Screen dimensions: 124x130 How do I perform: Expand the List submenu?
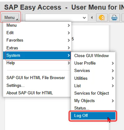(x=93, y=86)
